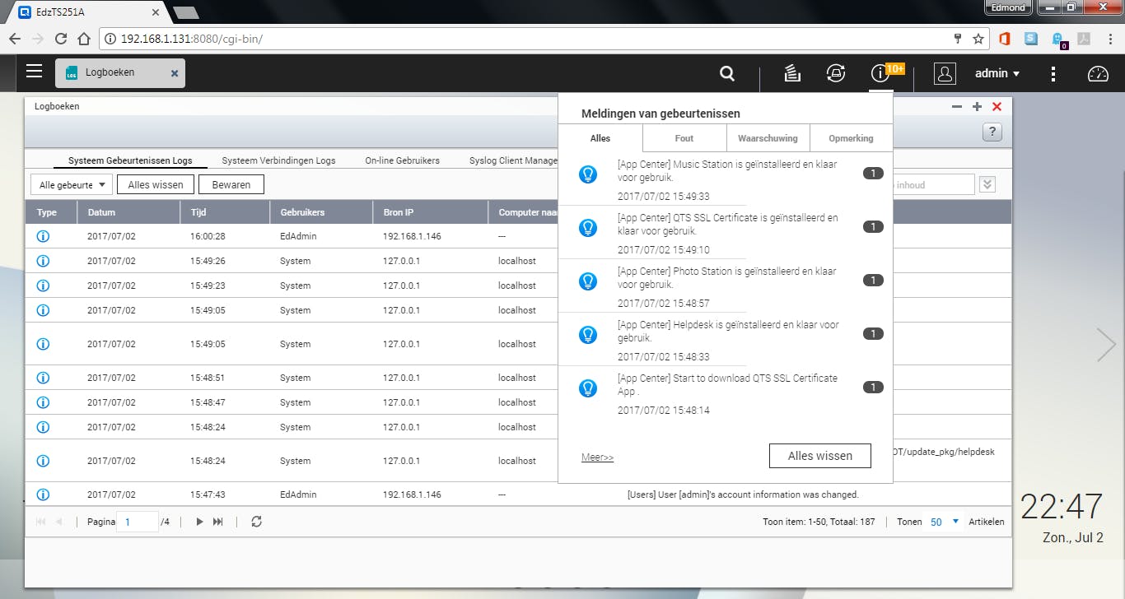Sort by the Datum column header
Viewport: 1125px width, 599px height.
pyautogui.click(x=128, y=212)
